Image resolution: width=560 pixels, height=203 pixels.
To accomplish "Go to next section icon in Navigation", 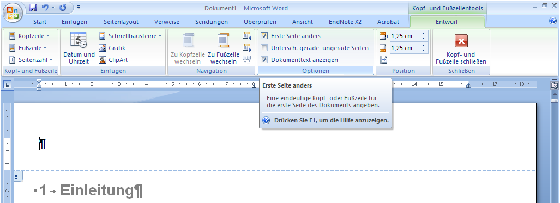I will (247, 48).
